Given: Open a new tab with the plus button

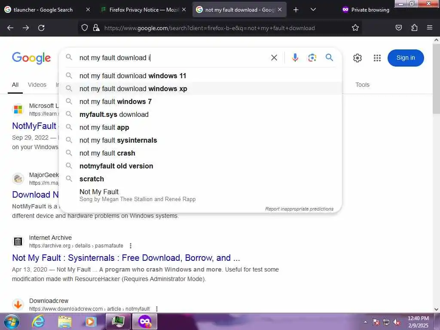Looking at the screenshot, I should click(x=296, y=10).
